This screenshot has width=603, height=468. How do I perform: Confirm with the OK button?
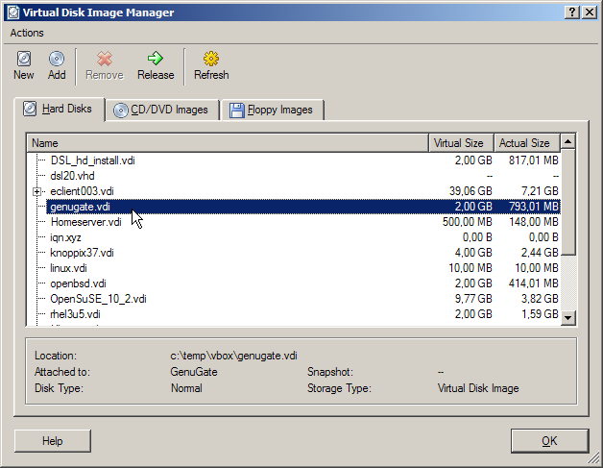point(549,441)
